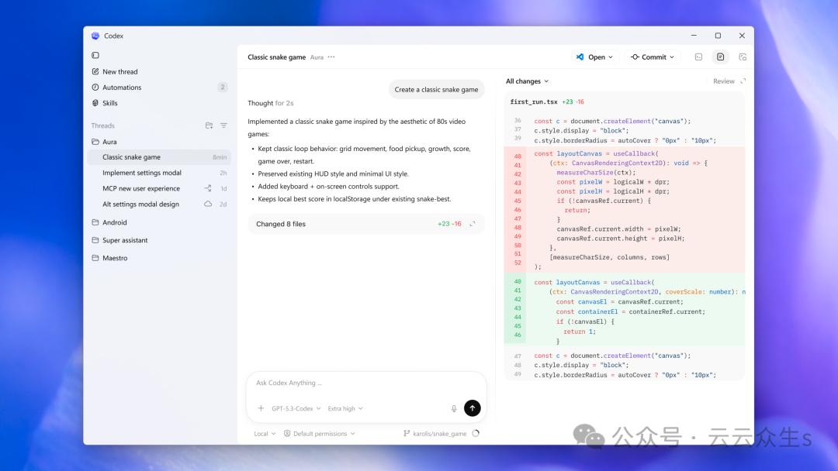Open Alt settings modal design thread
Screen dimensions: 838x471
[159, 204]
